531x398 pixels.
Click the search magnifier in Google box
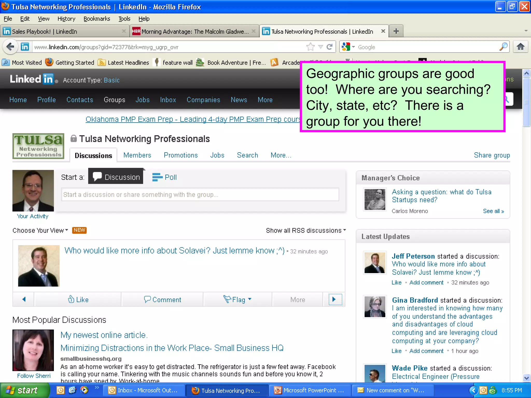point(503,47)
